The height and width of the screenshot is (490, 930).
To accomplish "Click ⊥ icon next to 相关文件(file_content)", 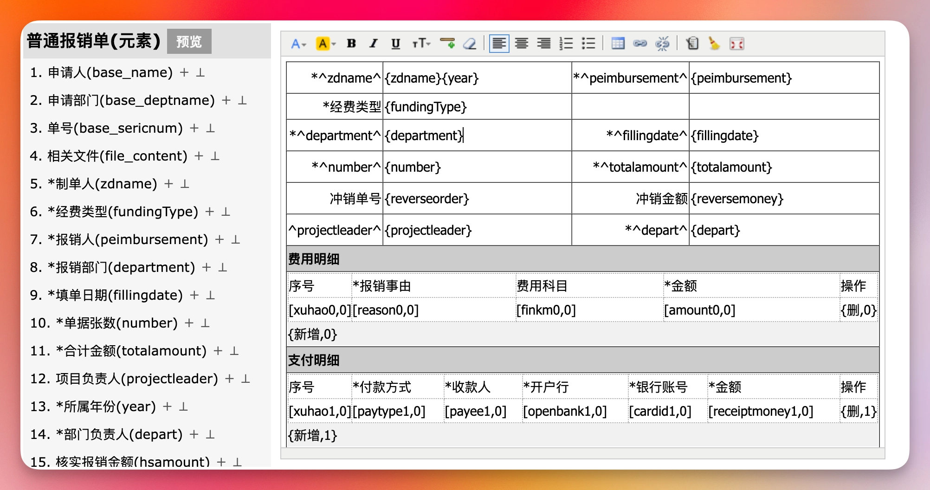I will (x=215, y=156).
